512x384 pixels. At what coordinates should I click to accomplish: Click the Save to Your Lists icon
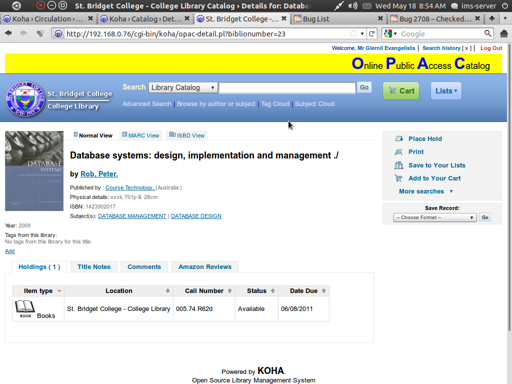(398, 165)
